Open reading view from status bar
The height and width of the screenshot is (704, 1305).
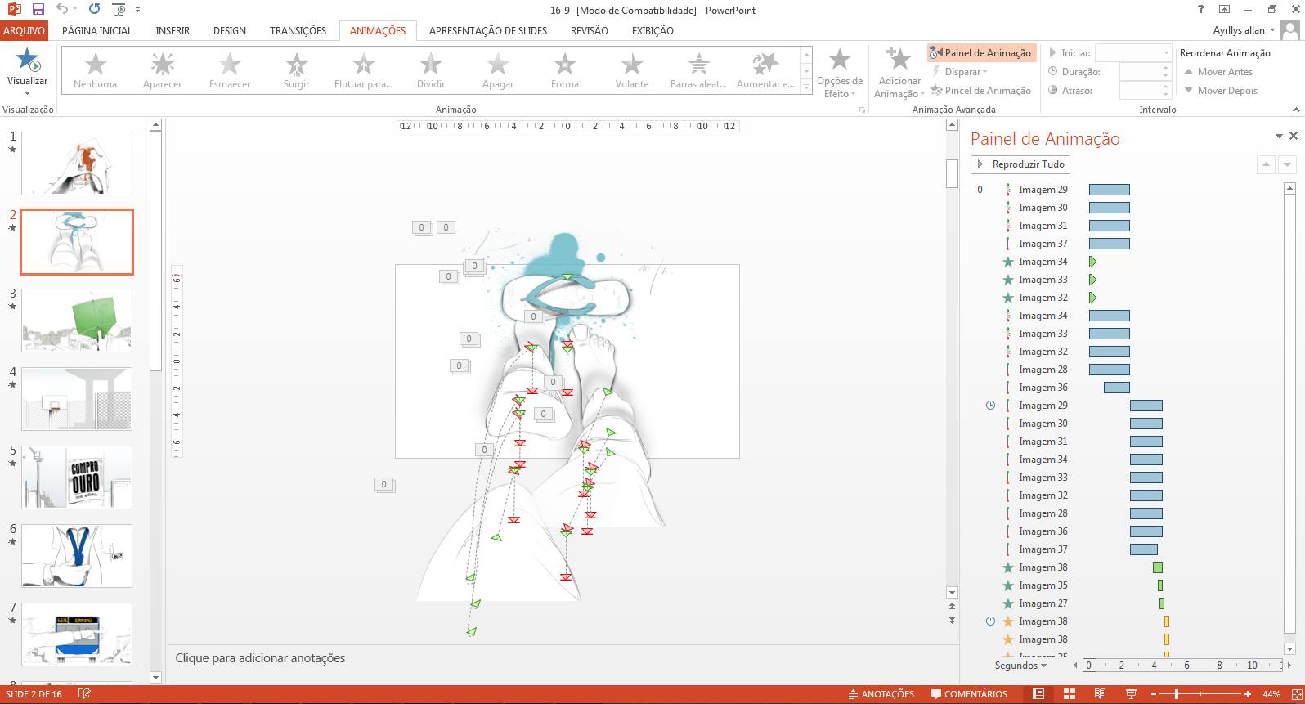coord(1100,694)
